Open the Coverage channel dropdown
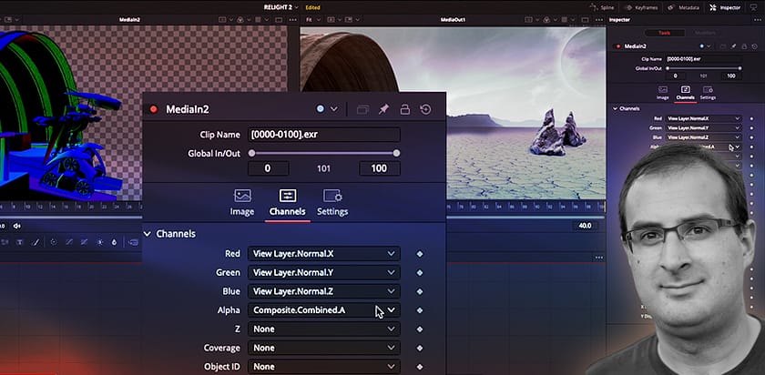Viewport: 765px width, 375px height. (323, 348)
